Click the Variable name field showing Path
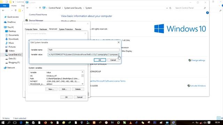This screenshot has height=125, width=223. (x=84, y=50)
